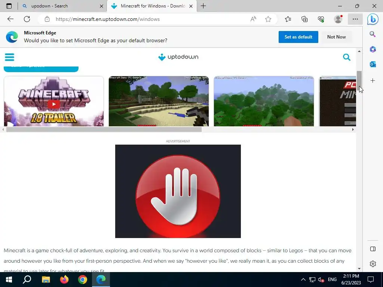Open the tab actions menu icon
This screenshot has height=287, width=383.
(x=9, y=6)
